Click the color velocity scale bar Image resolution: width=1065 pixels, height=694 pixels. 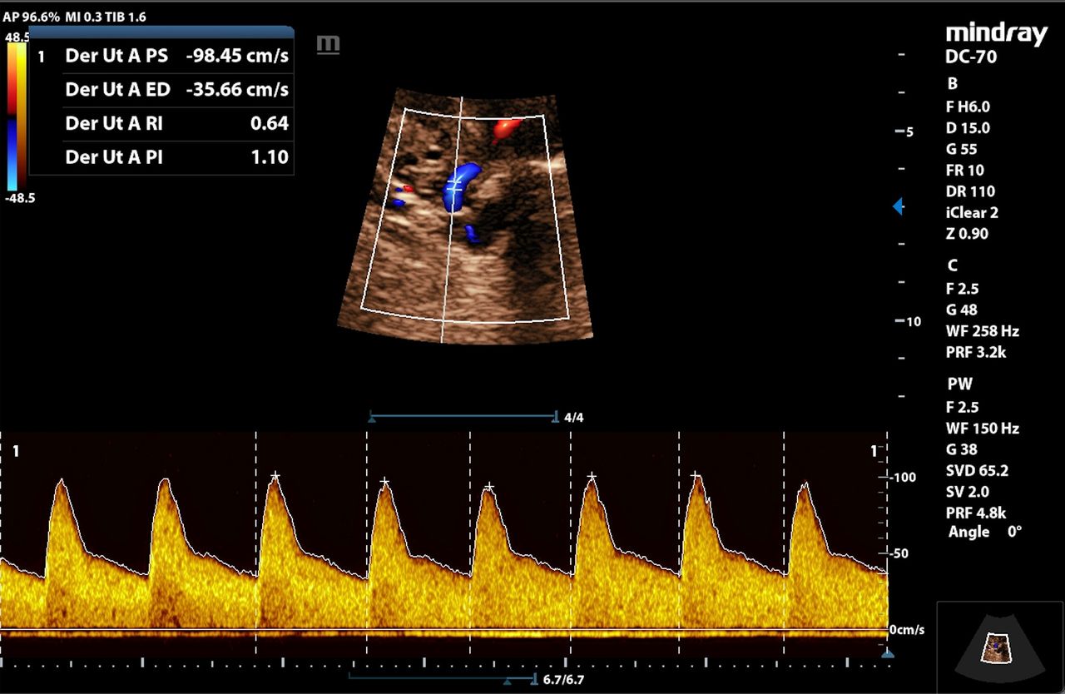[17, 117]
